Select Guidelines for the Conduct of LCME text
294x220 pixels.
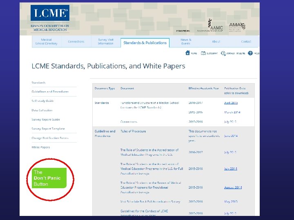(144, 211)
